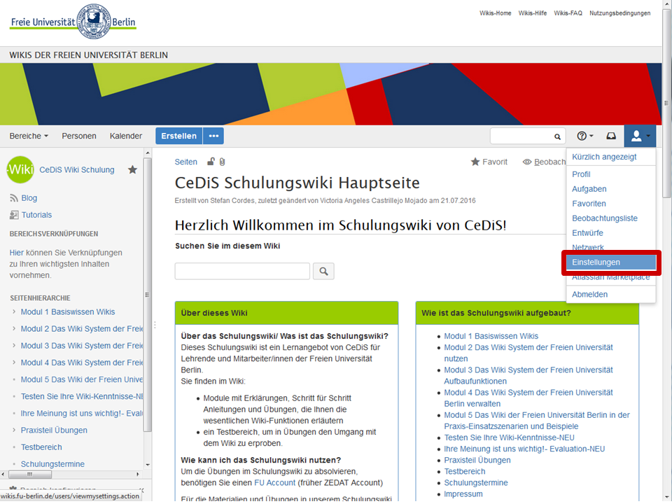672x504 pixels.
Task: Open Modul 5 page in the sidebar tree
Action: 82,379
